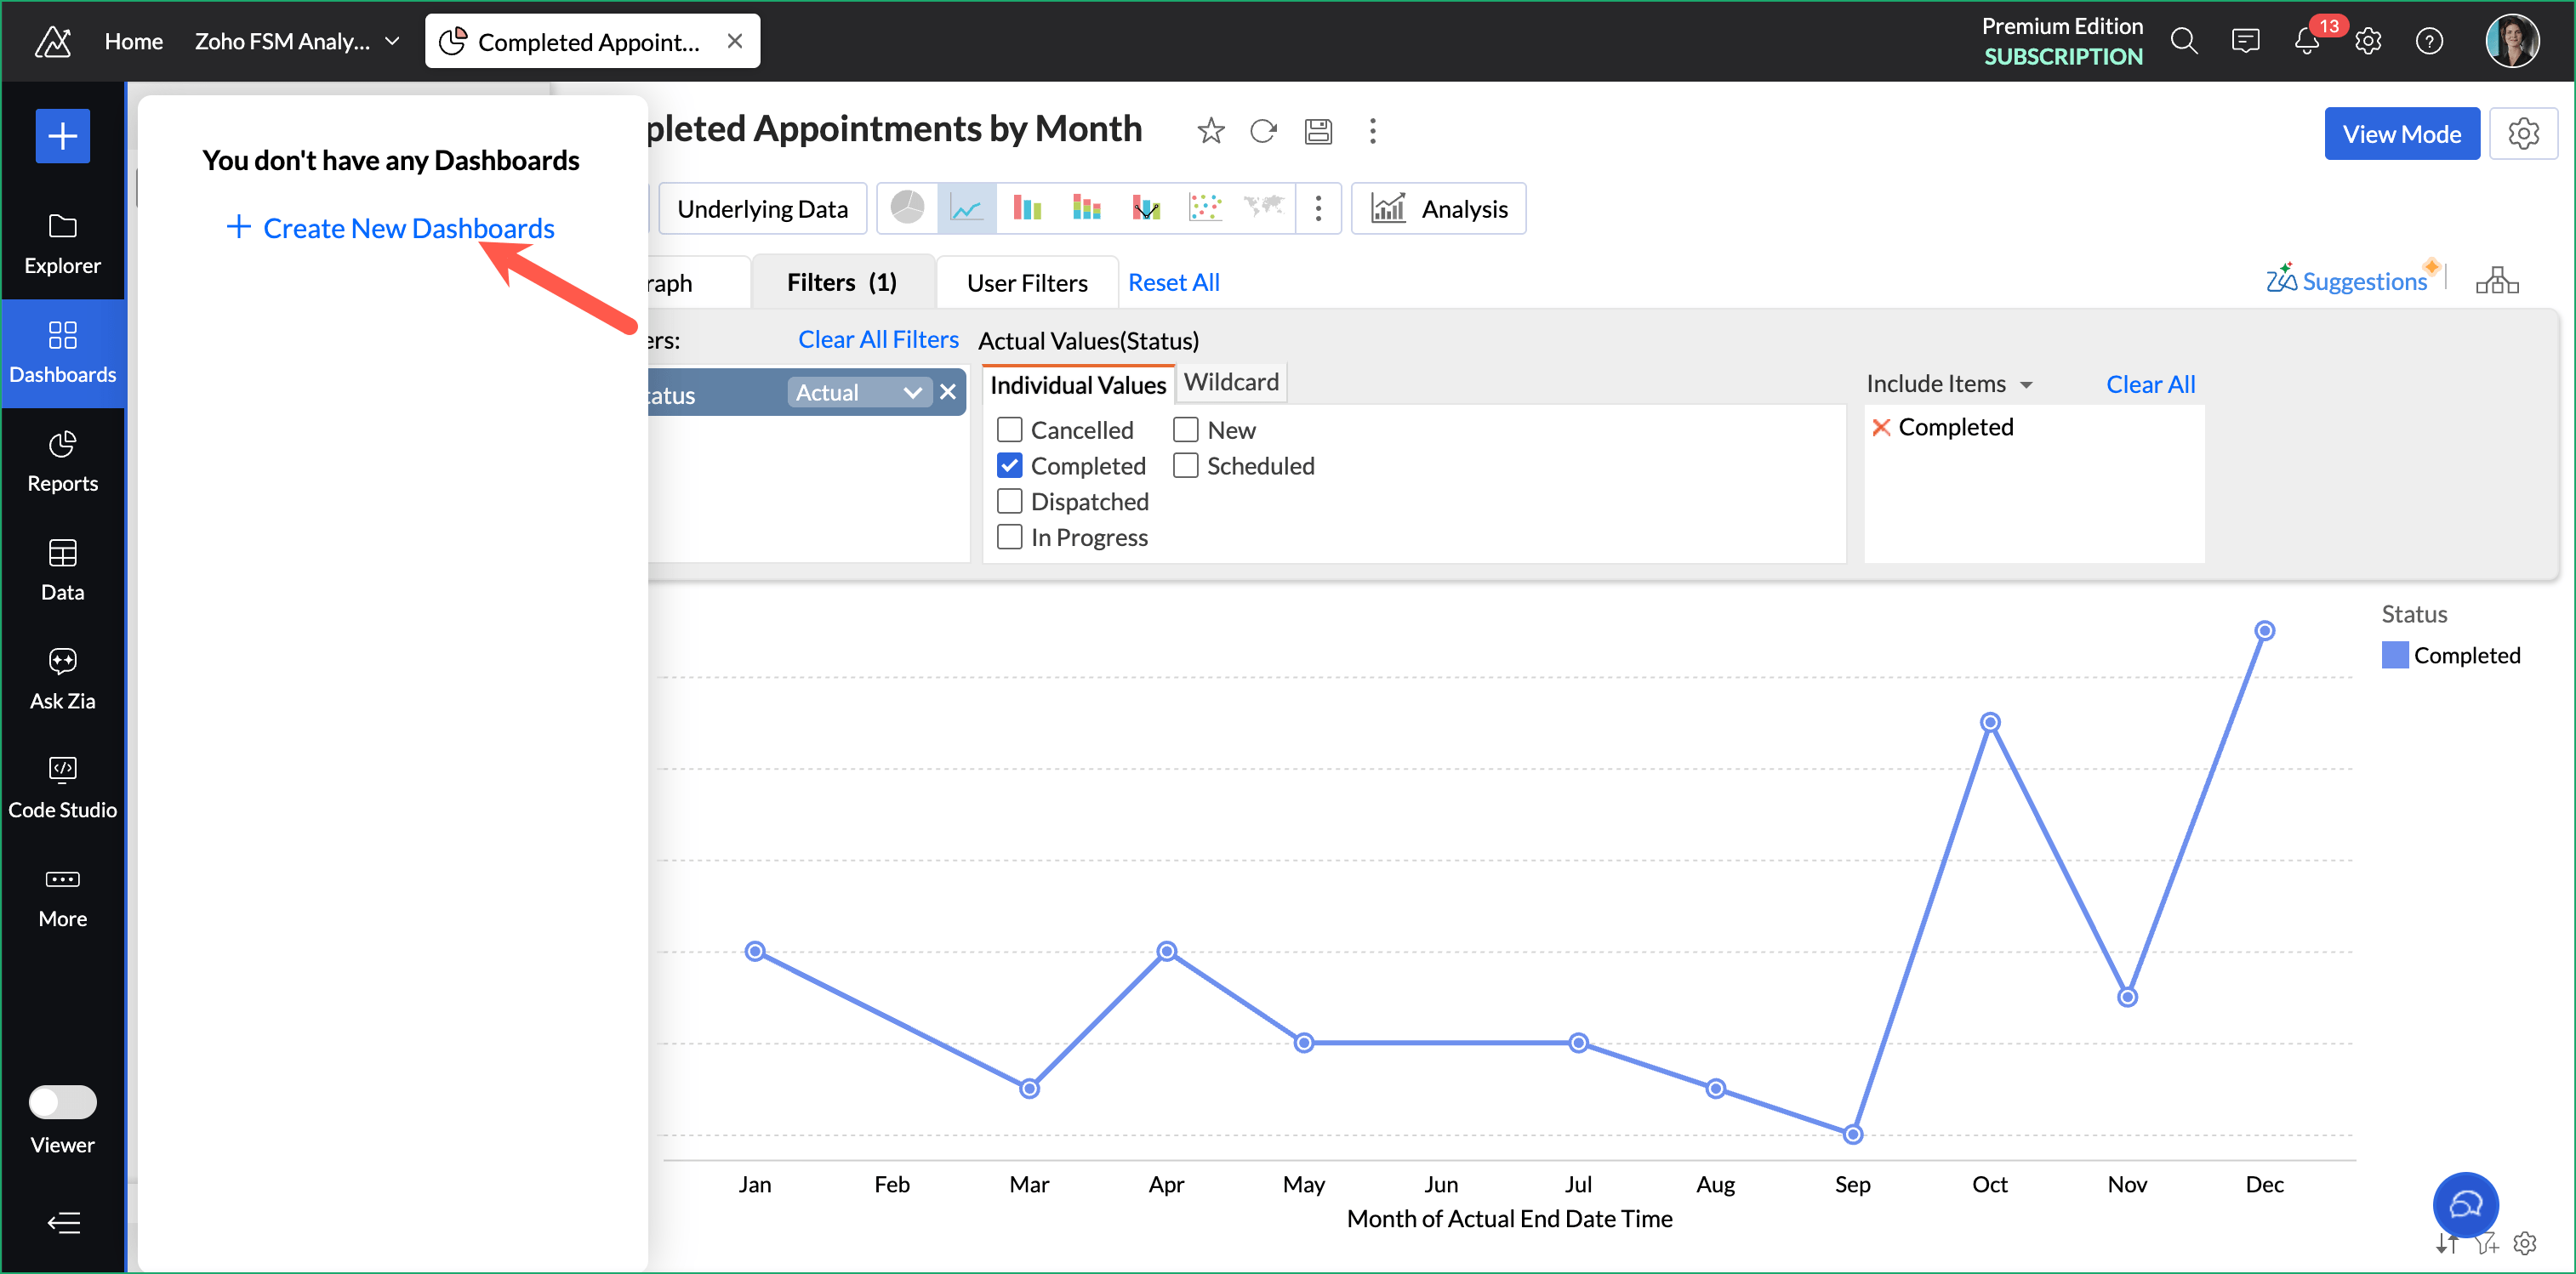Choose the stacked bar chart icon
The height and width of the screenshot is (1274, 2576).
point(1086,208)
